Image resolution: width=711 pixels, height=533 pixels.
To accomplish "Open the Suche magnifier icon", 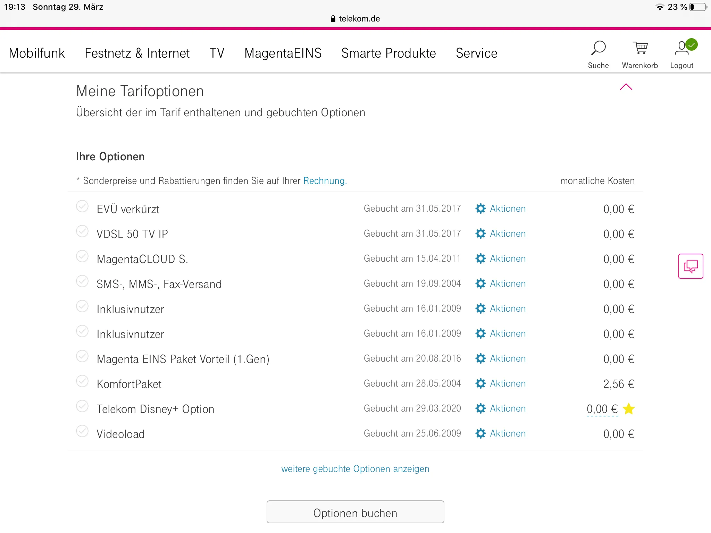I will tap(598, 48).
